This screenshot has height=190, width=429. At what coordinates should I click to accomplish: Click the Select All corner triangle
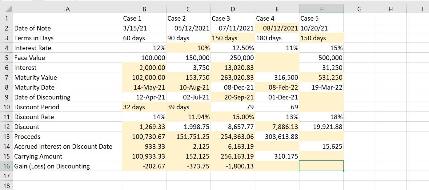(x=6, y=9)
